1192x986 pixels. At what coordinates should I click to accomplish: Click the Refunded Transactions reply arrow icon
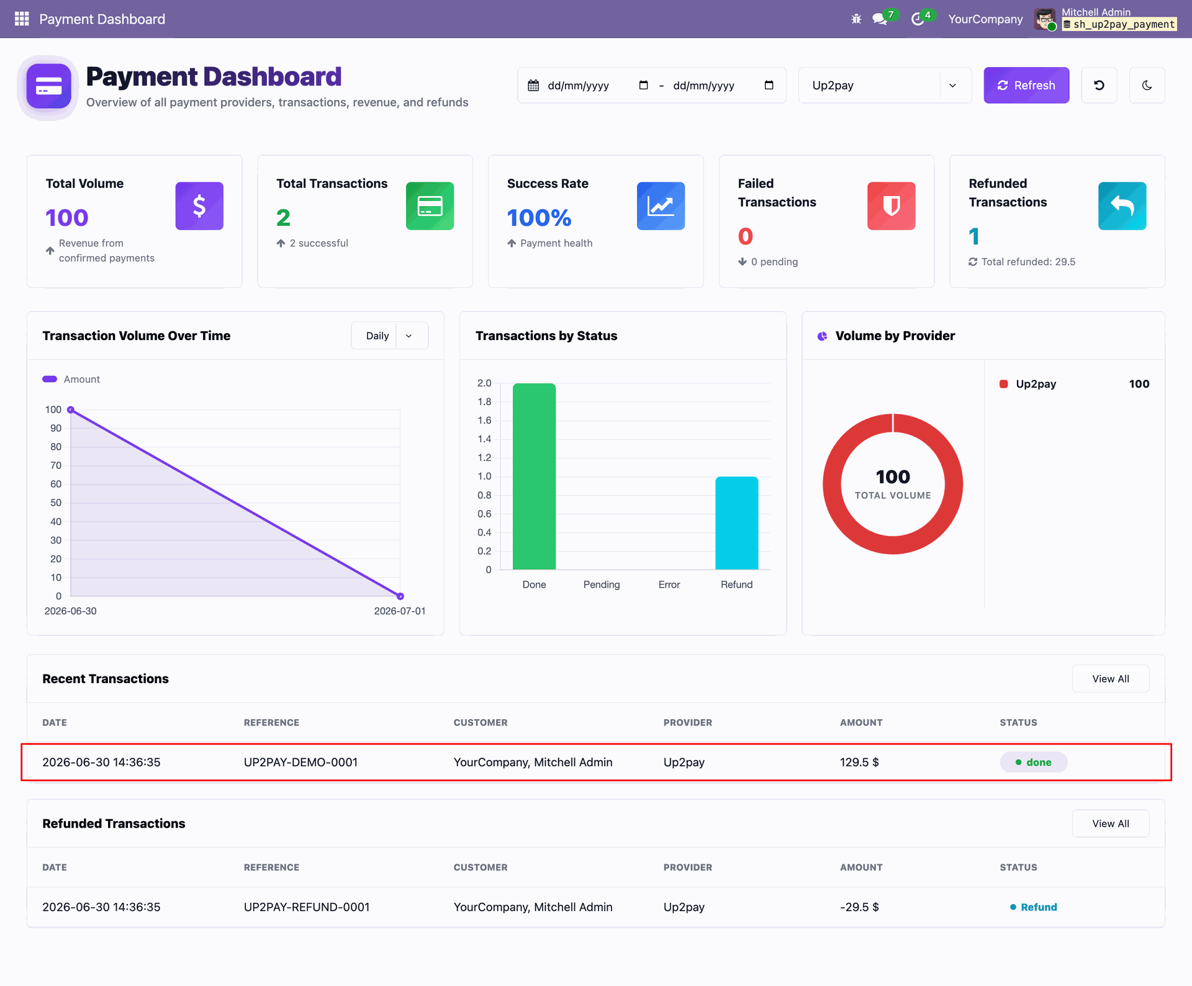(x=1122, y=206)
